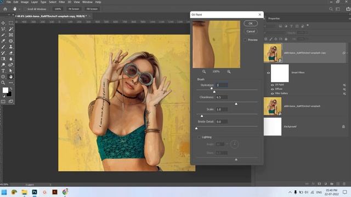The width and height of the screenshot is (351, 197).
Task: Open the Filter menu
Action: tap(61, 2)
